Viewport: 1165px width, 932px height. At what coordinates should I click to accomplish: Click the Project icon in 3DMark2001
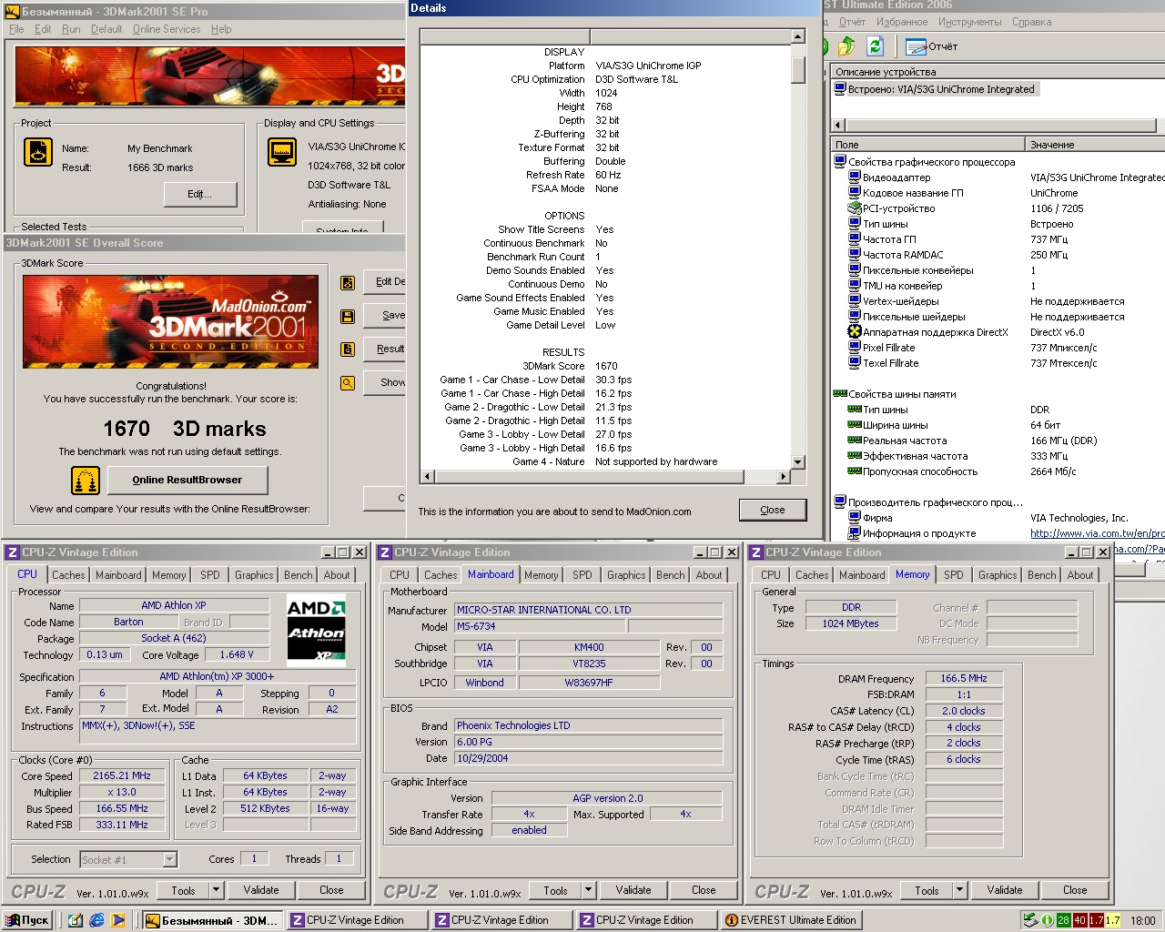(x=38, y=152)
